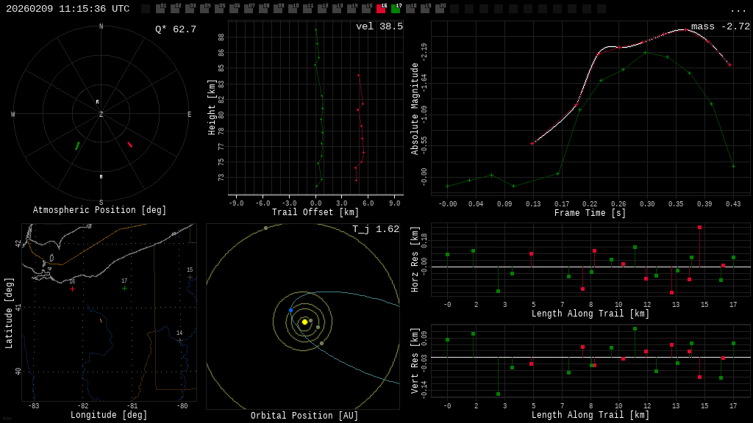Click the Longitude [deg] axis label
This screenshot has height=423, width=753.
point(109,415)
